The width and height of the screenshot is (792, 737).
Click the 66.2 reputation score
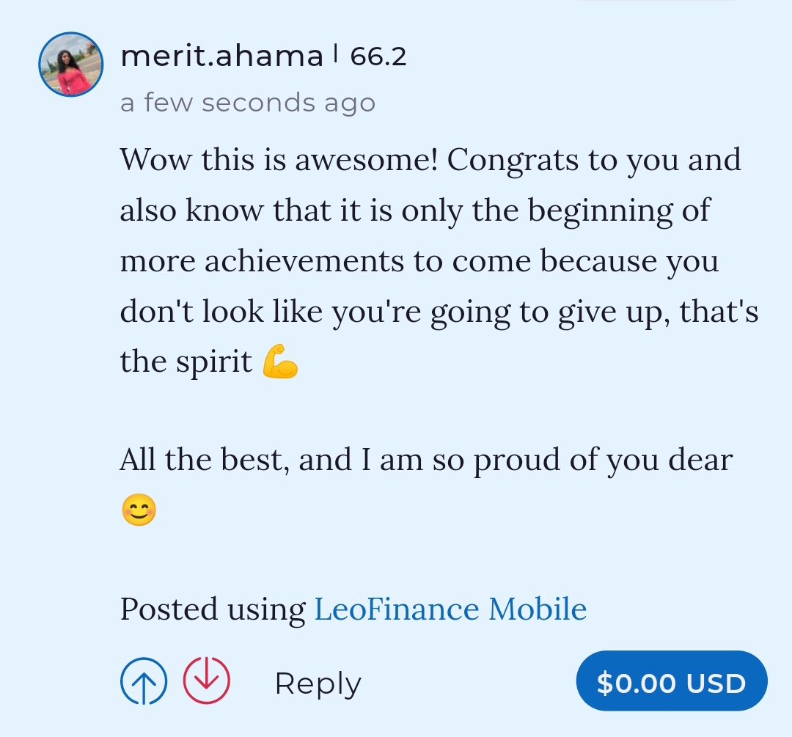point(378,56)
